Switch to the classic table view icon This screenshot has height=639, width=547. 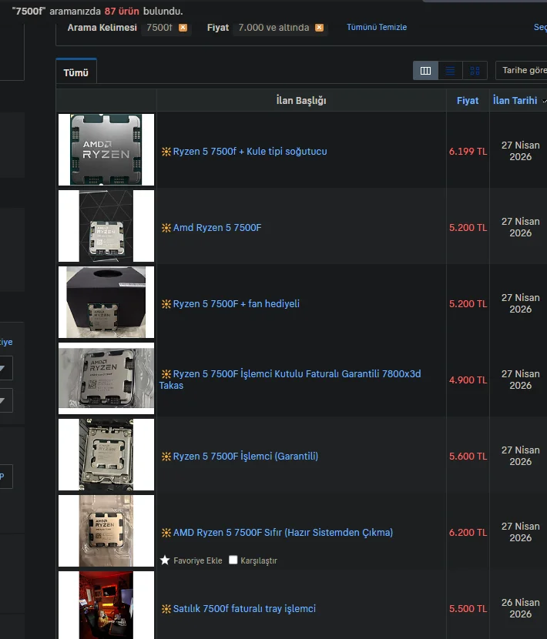tap(425, 71)
